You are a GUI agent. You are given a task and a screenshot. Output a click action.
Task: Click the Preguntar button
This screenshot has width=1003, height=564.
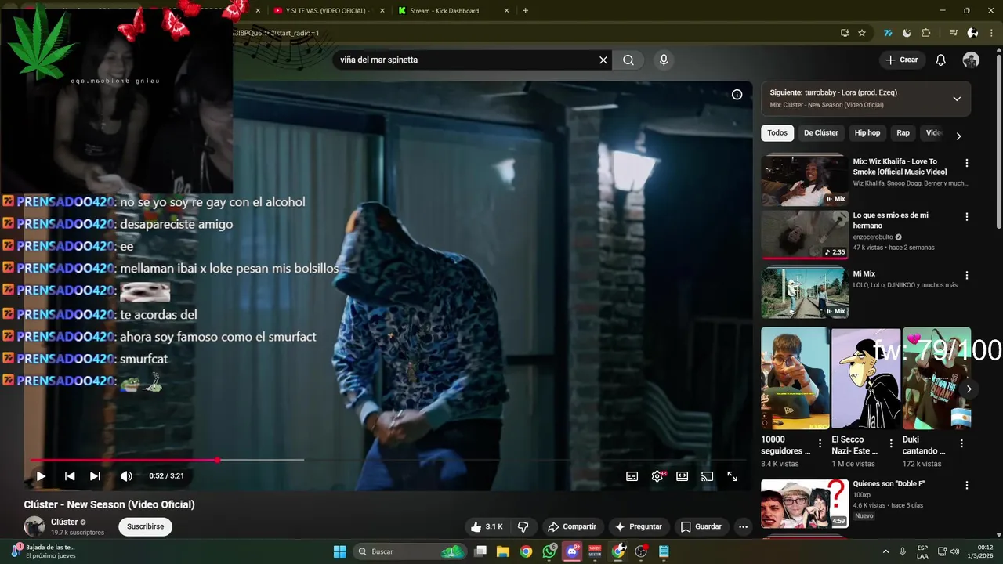639,526
